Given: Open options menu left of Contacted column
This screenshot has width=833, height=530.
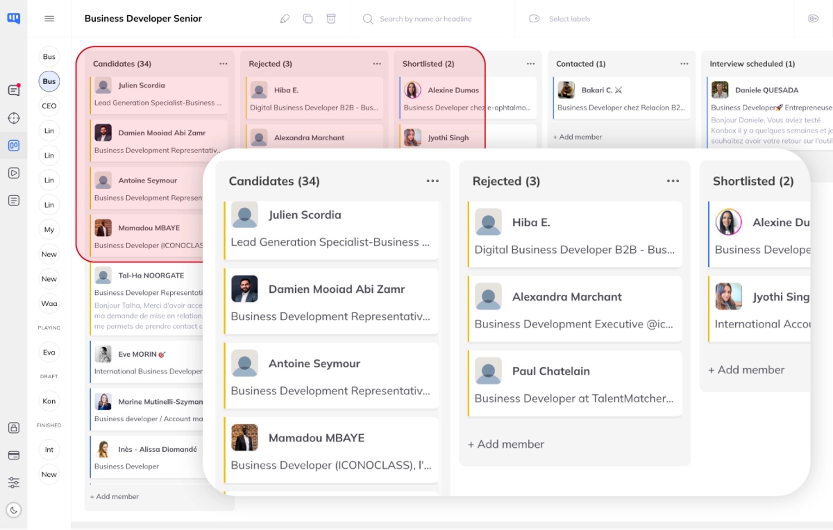Looking at the screenshot, I should tap(530, 64).
